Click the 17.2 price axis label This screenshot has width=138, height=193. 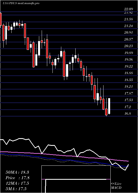click(128, 107)
